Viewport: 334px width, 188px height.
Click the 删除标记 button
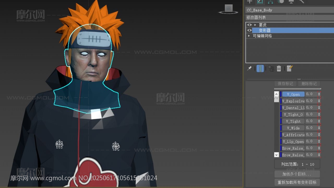click(309, 84)
